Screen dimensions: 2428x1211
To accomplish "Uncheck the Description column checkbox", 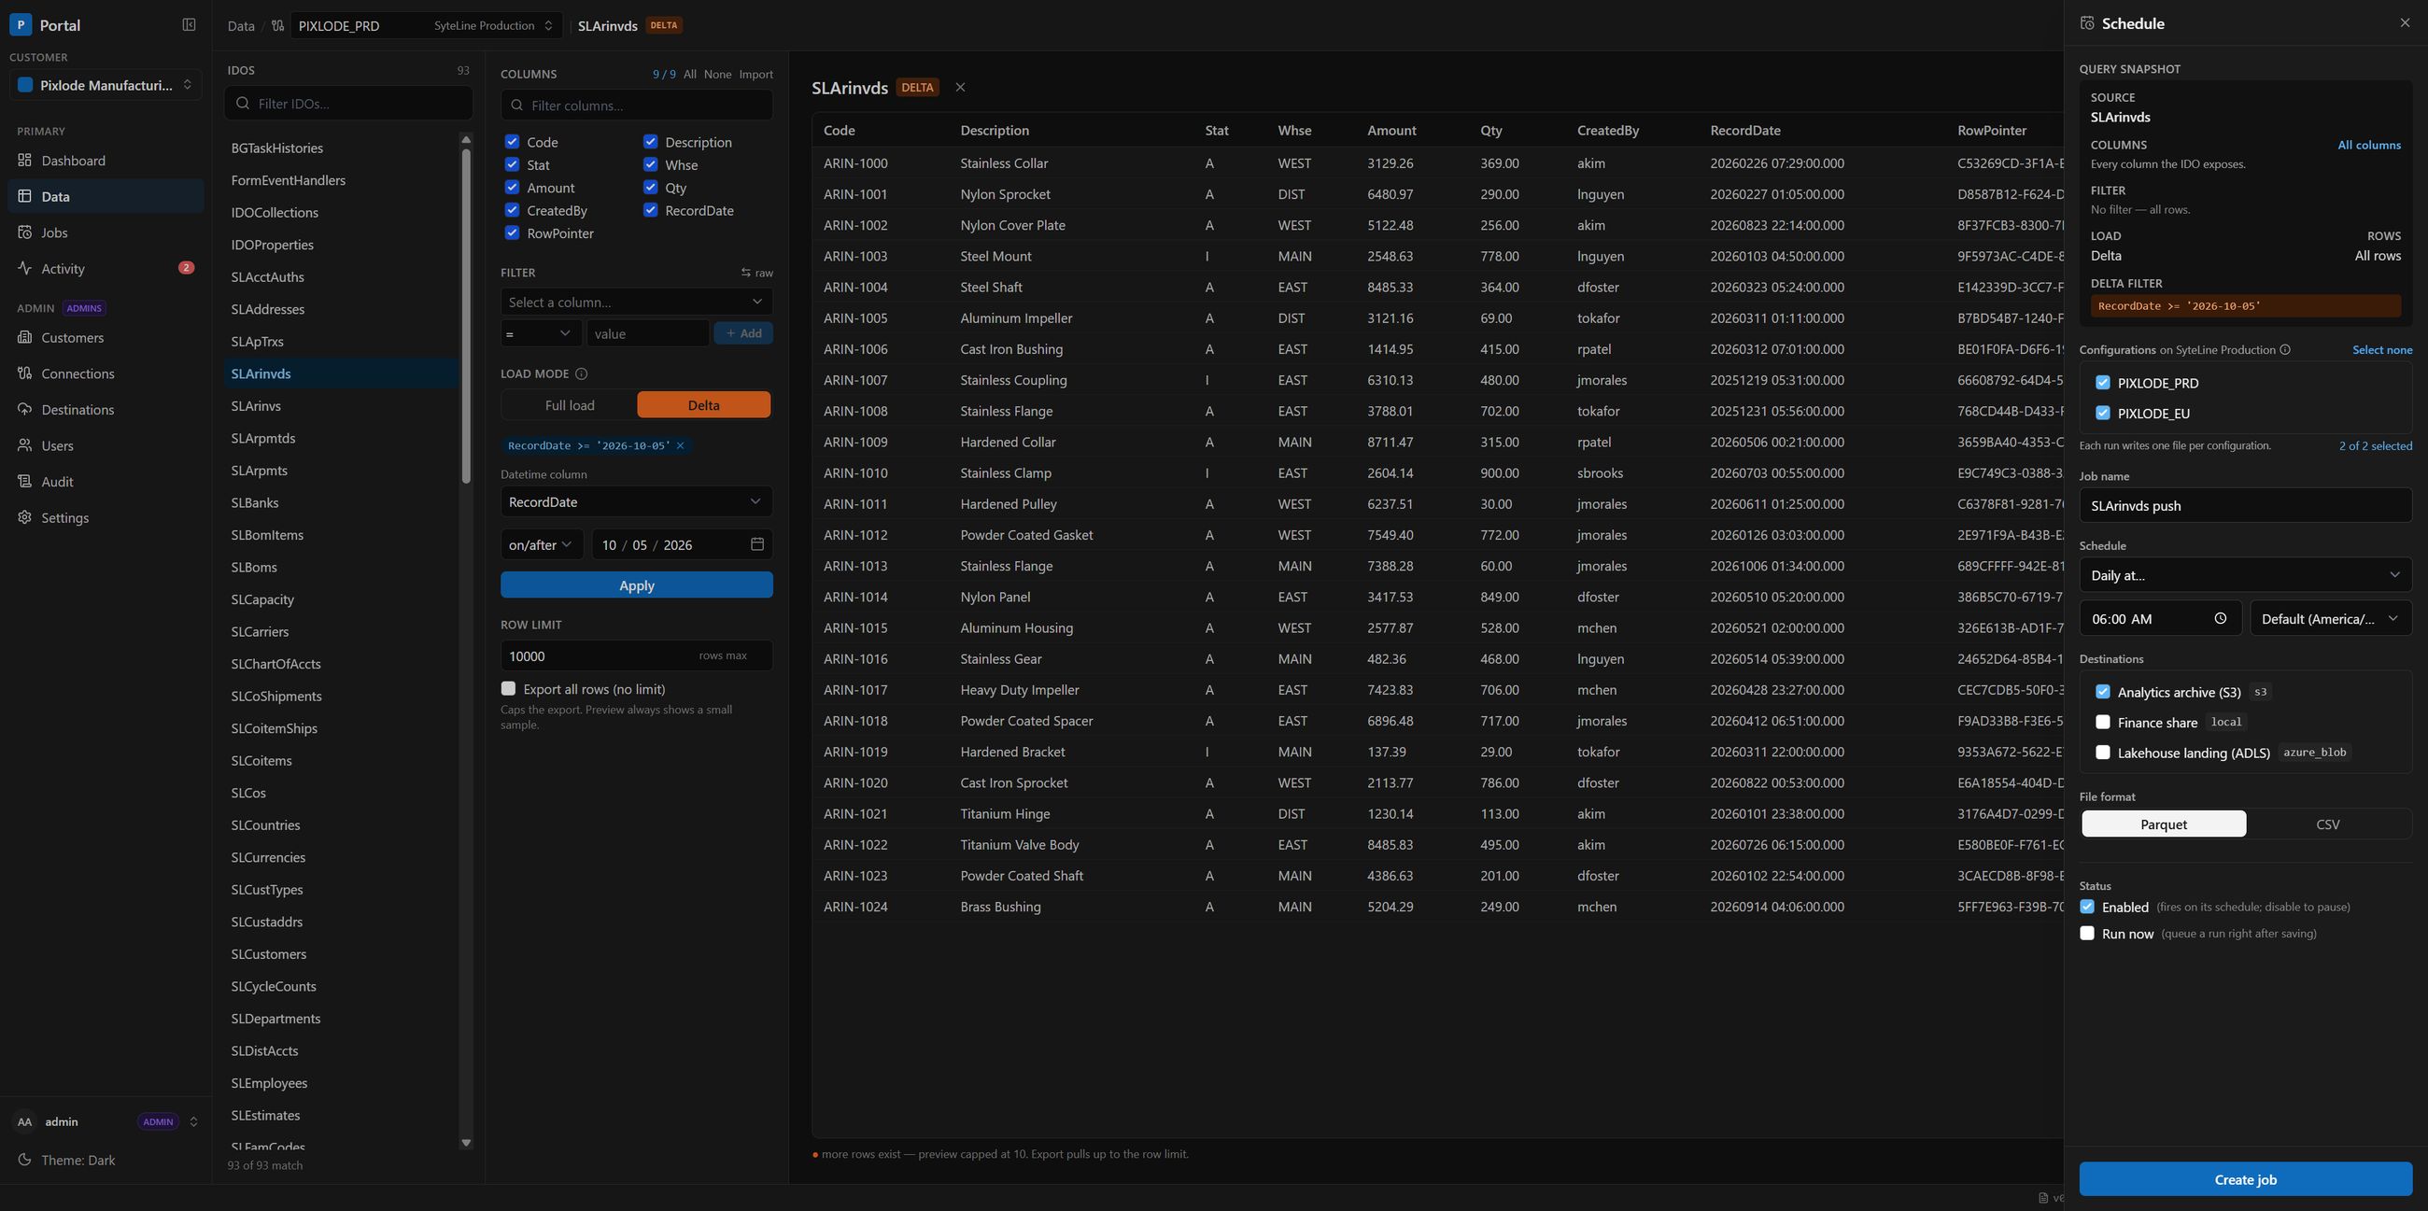I will pyautogui.click(x=650, y=141).
